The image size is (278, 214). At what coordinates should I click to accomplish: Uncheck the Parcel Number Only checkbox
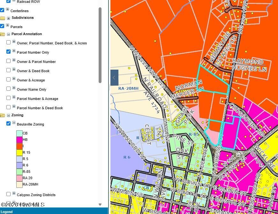click(x=8, y=51)
